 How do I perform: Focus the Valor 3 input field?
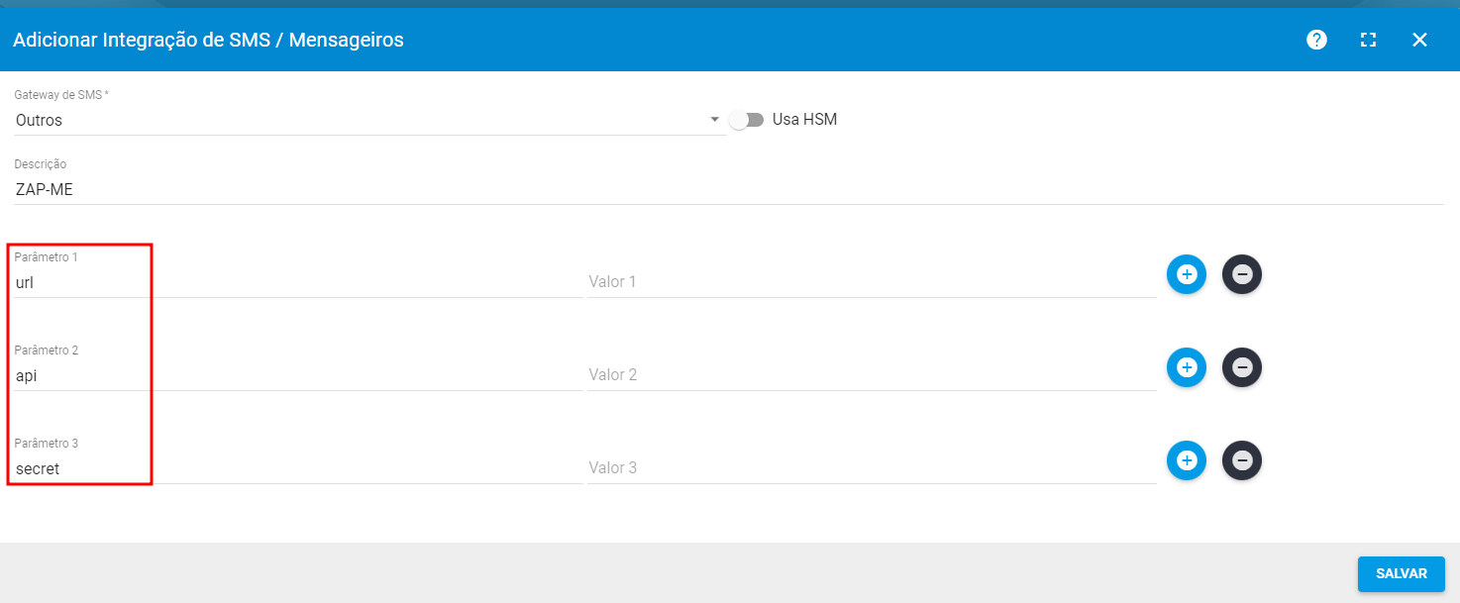pyautogui.click(x=872, y=468)
